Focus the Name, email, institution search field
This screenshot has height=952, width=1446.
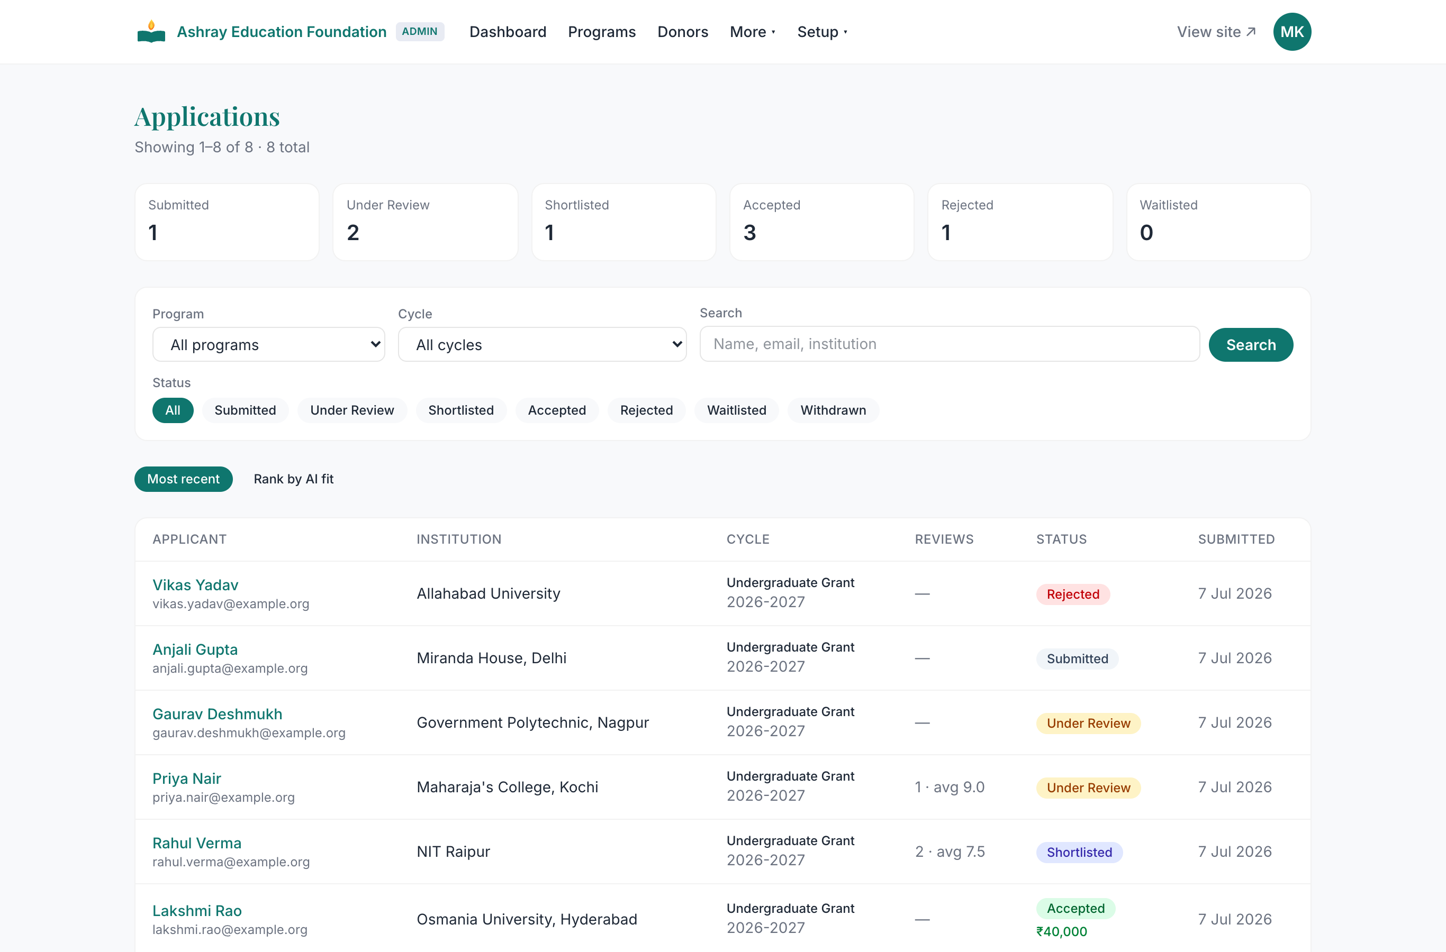click(x=949, y=344)
